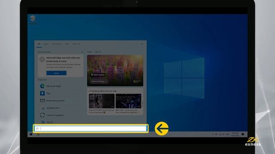Click the Check for updates refresh icon
Screen dimensions: 275x154
pyautogui.click(x=42, y=115)
